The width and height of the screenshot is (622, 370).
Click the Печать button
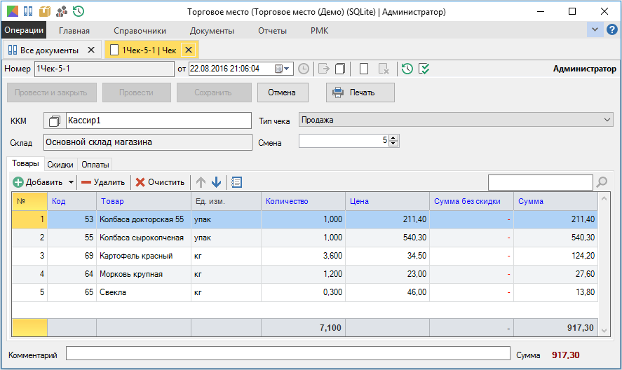(x=360, y=92)
